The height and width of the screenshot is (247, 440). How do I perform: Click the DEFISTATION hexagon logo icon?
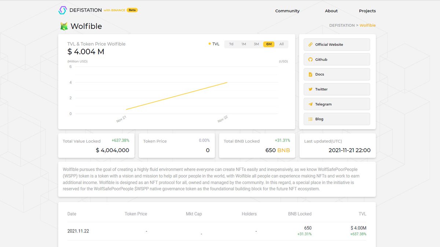pyautogui.click(x=62, y=10)
